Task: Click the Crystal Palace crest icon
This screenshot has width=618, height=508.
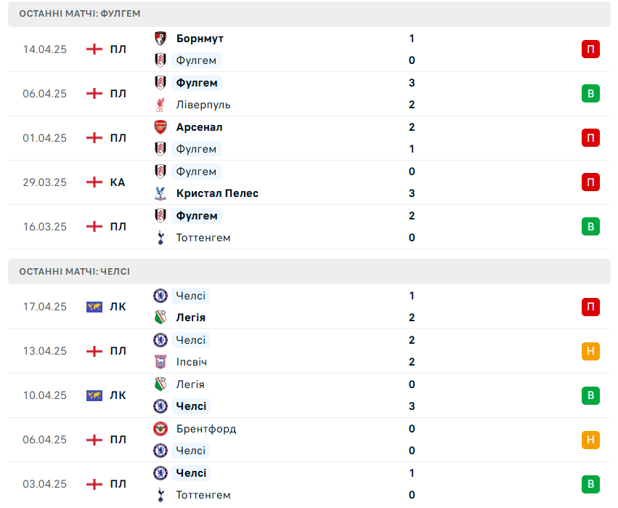Action: pos(160,193)
